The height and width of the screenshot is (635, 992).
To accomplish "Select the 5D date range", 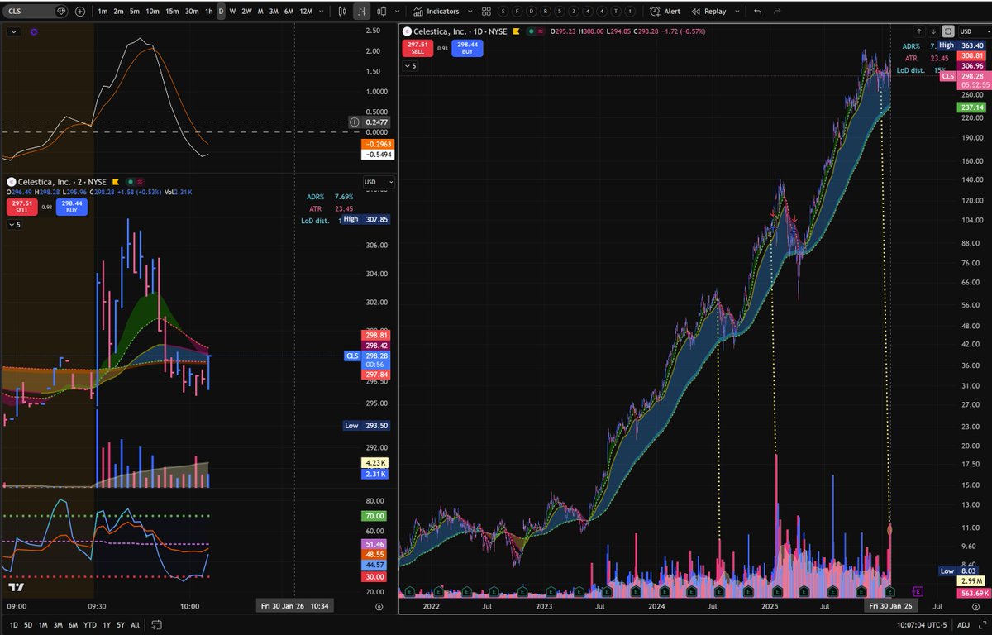I will [x=28, y=625].
